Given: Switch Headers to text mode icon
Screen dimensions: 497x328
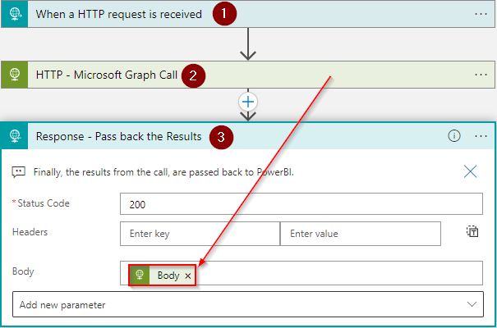Looking at the screenshot, I should point(472,231).
